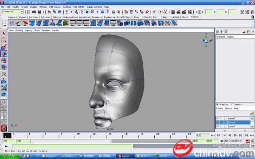Click the blue question mark status line icon

(108, 12)
